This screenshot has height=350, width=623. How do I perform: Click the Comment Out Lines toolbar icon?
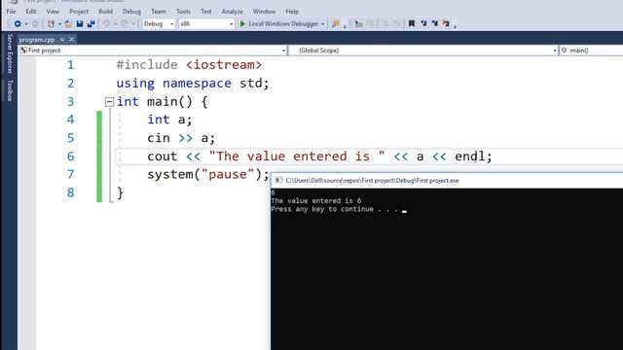coord(385,23)
